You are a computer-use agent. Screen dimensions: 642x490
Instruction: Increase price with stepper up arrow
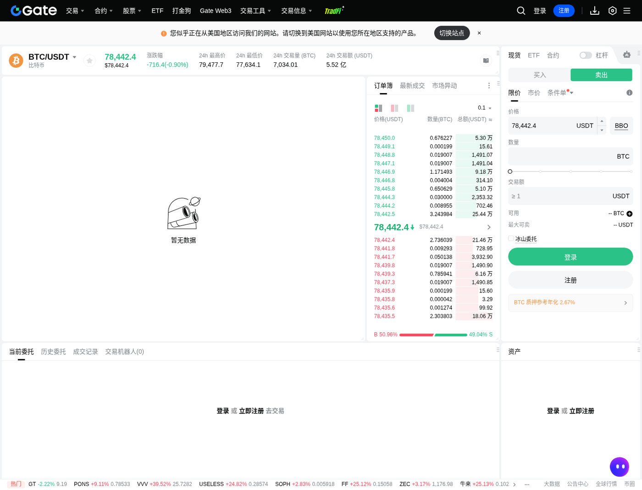click(x=602, y=121)
